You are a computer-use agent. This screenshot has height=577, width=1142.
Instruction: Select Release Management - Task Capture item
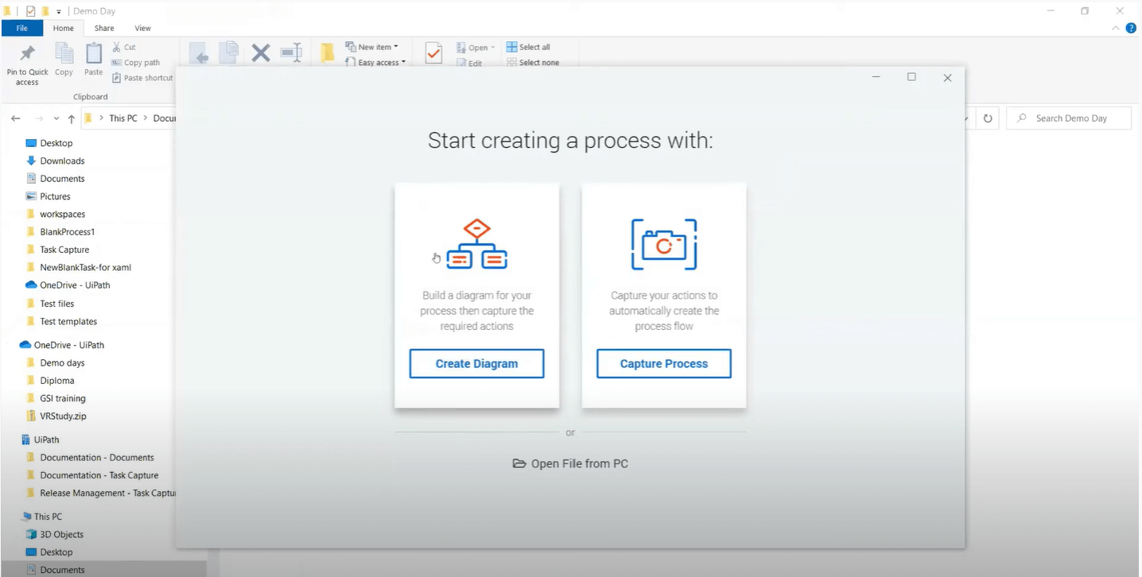click(x=107, y=494)
